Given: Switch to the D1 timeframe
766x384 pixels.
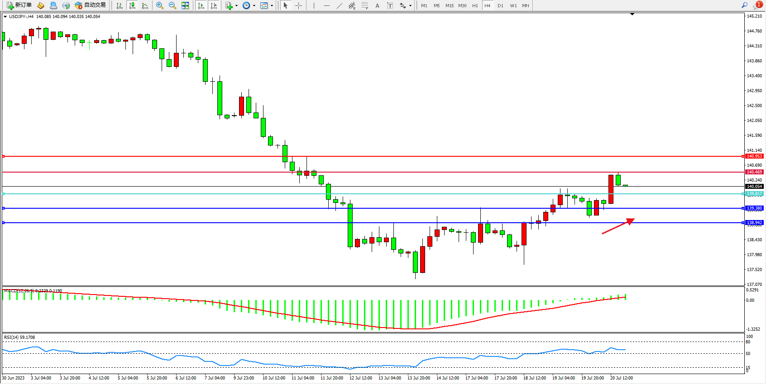Looking at the screenshot, I should pos(500,5).
